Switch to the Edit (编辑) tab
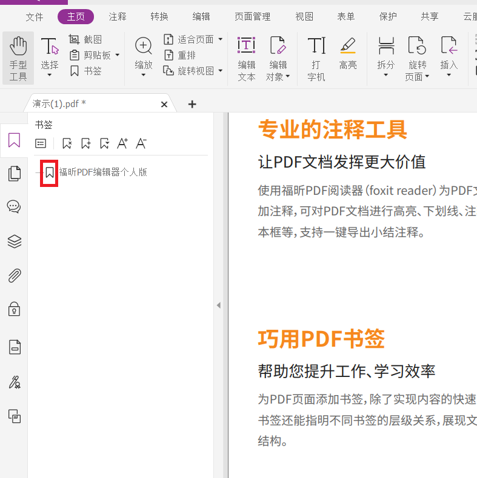The image size is (477, 478). tap(201, 16)
